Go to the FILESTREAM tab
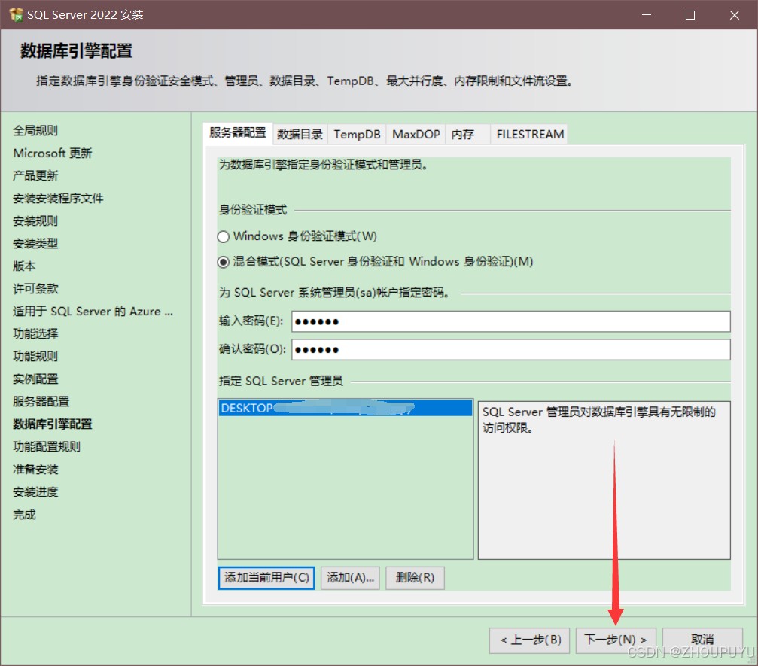Screen dimensions: 758x666 529,135
